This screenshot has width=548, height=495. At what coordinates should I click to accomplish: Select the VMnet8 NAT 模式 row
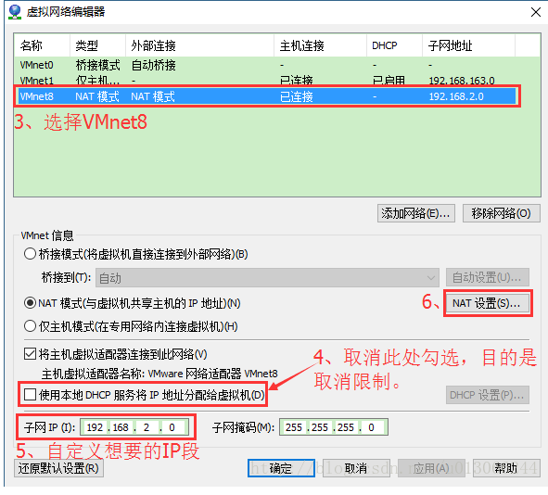click(267, 96)
